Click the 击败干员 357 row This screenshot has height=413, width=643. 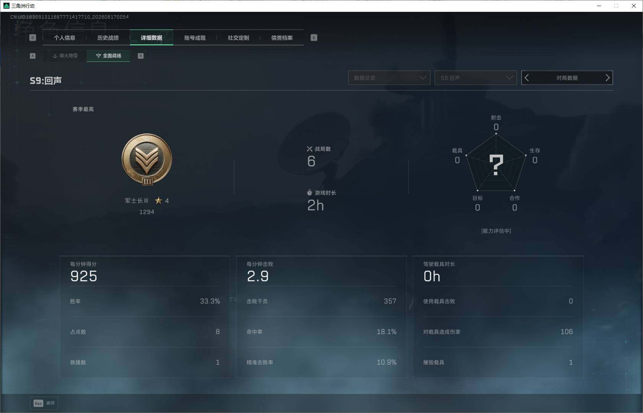[321, 301]
